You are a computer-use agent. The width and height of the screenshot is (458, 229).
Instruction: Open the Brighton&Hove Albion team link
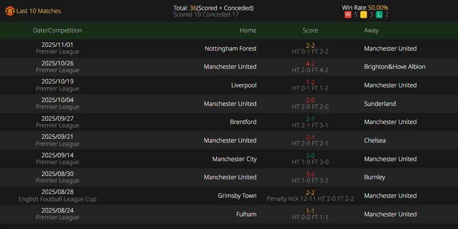395,67
